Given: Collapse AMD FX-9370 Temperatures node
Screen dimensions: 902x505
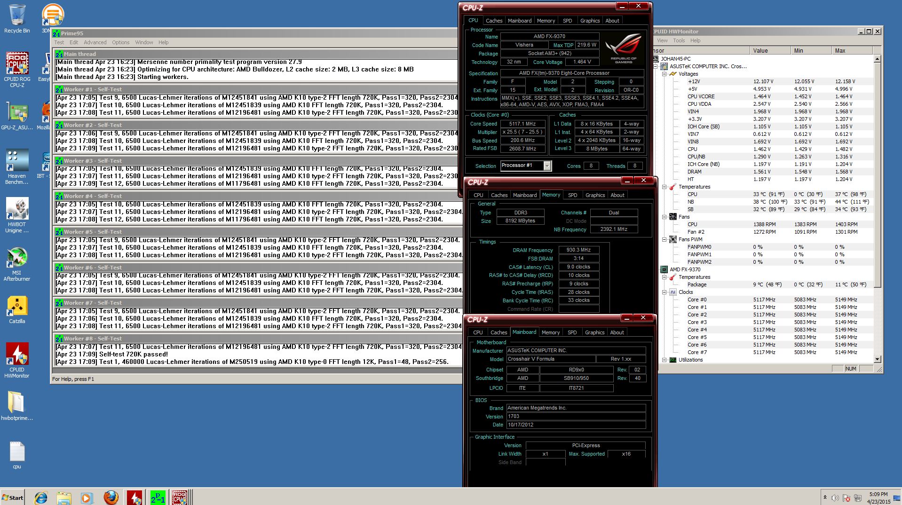Looking at the screenshot, I should (664, 277).
